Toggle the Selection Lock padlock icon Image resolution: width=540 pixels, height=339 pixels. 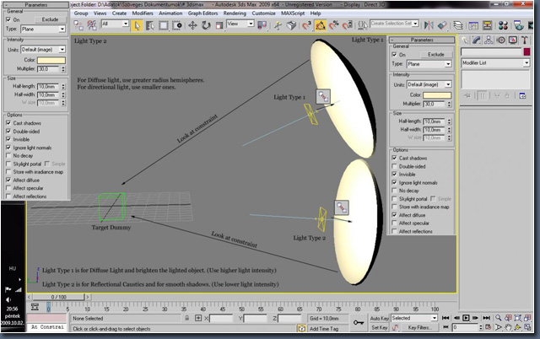(x=186, y=318)
